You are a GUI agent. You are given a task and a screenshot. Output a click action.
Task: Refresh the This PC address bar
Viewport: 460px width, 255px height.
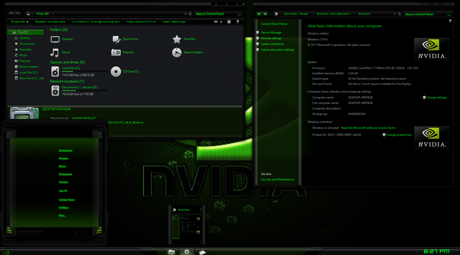[x=190, y=14]
